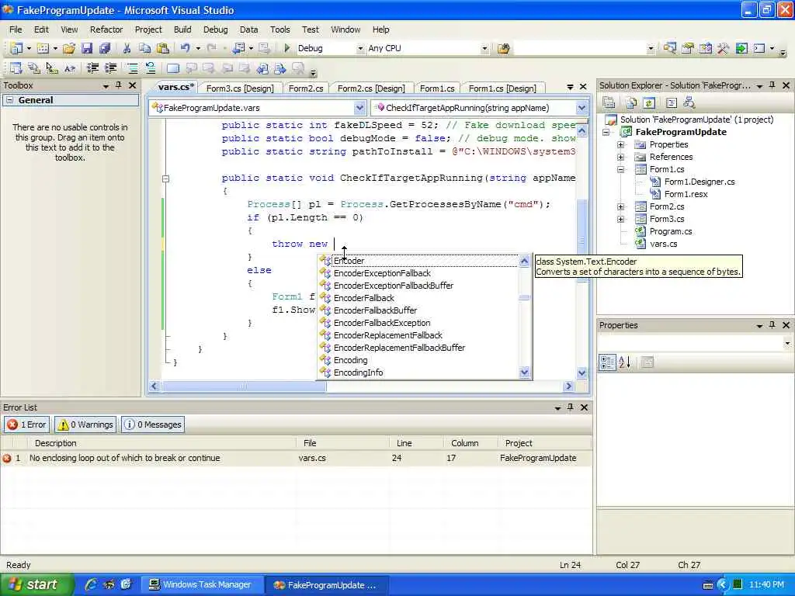The image size is (795, 596).
Task: Click the Display Object Member List icon
Action: [x=16, y=68]
